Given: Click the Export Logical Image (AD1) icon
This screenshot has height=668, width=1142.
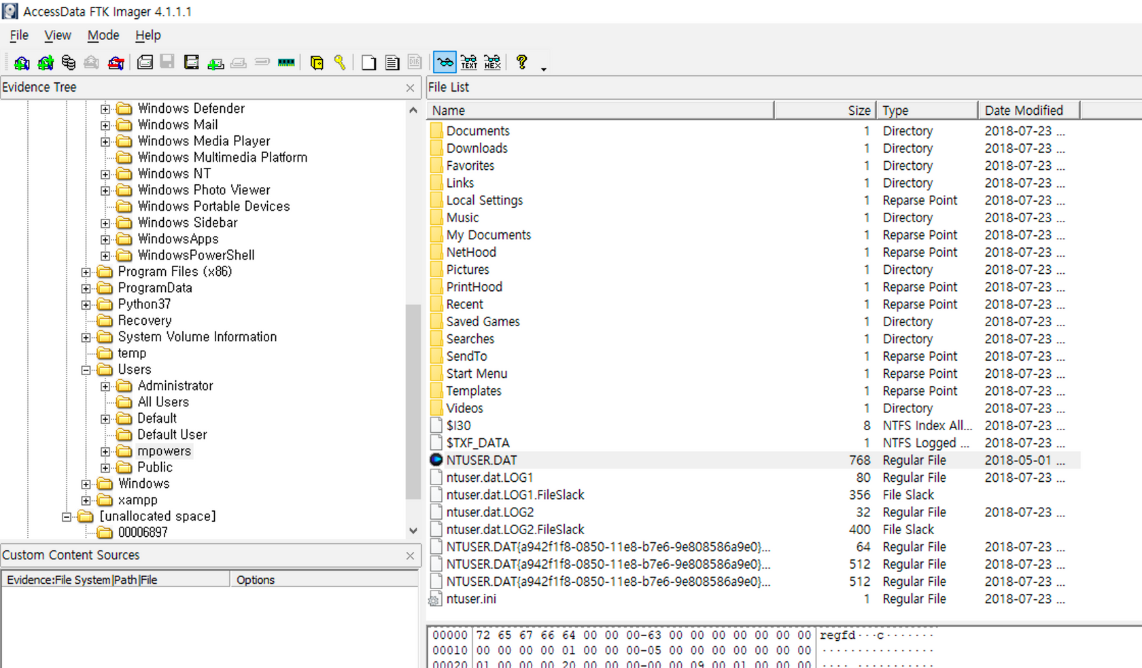Looking at the screenshot, I should click(x=192, y=63).
